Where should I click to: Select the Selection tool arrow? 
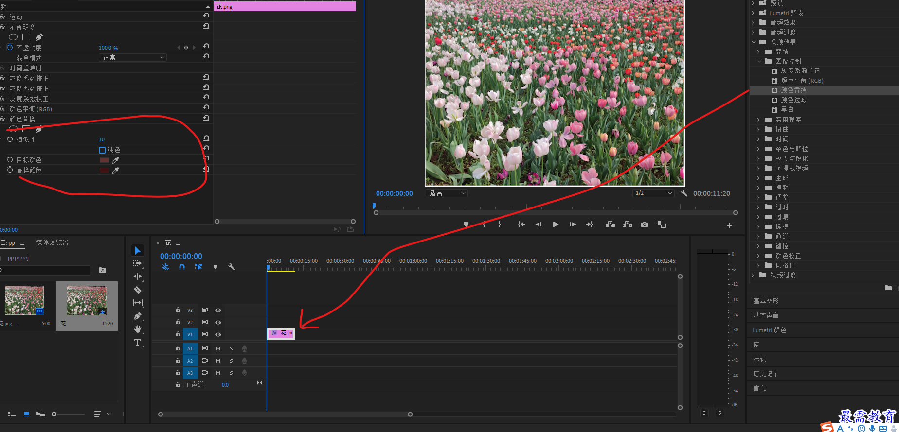(x=138, y=250)
